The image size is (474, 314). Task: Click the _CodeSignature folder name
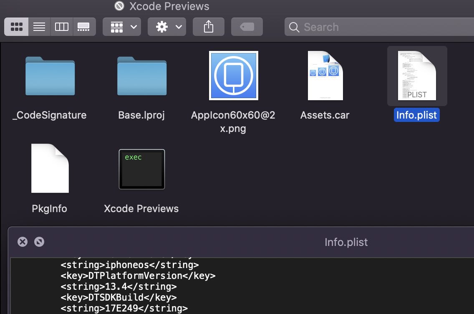click(50, 115)
